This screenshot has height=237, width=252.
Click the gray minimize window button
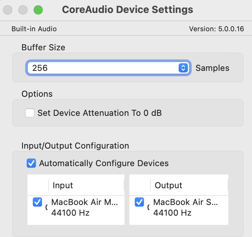[x=24, y=10]
